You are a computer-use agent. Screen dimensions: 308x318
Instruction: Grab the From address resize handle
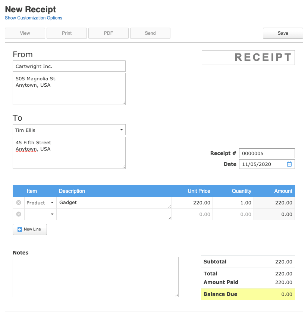[x=124, y=103]
